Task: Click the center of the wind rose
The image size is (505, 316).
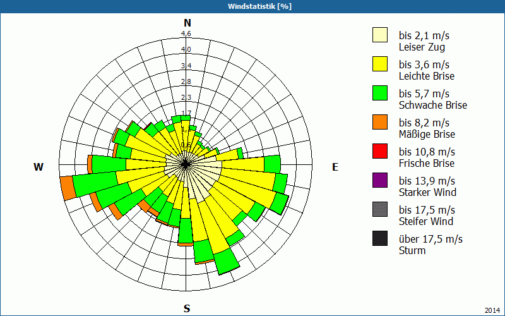Action: (186, 164)
